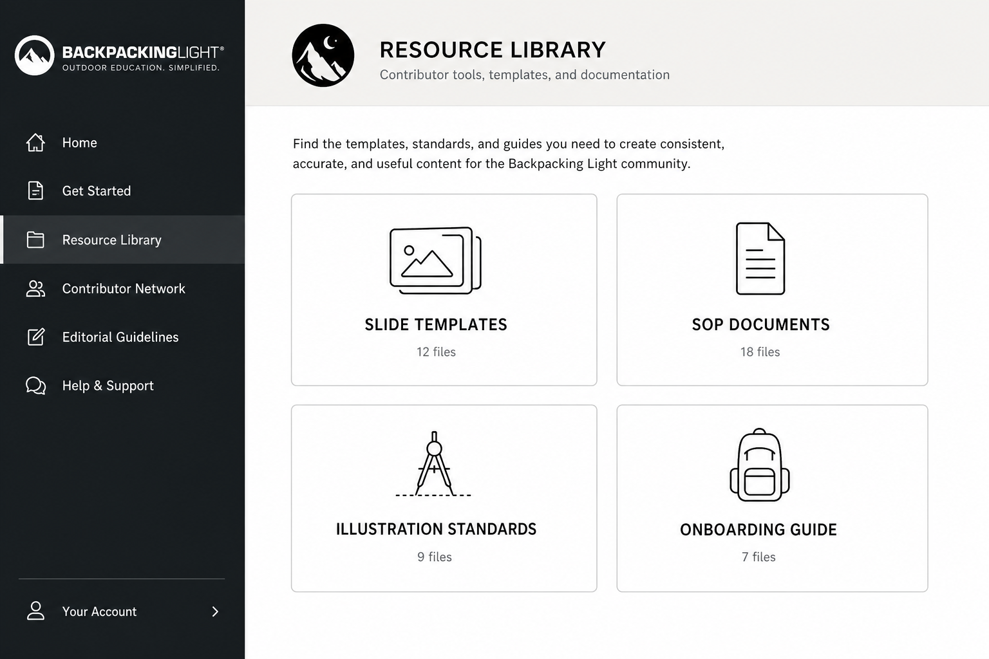The width and height of the screenshot is (989, 659).
Task: Go to Get Started in sidebar
Action: 122,190
